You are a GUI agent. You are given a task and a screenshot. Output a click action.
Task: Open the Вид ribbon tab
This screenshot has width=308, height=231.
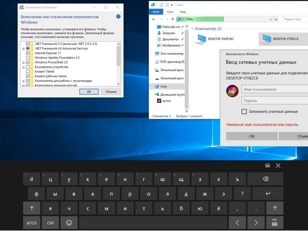tap(183, 12)
